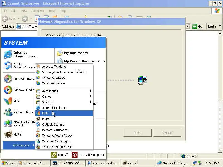Open Windows Messenger in All Programs list
Viewport: 223px width, 167px height.
[64, 141]
